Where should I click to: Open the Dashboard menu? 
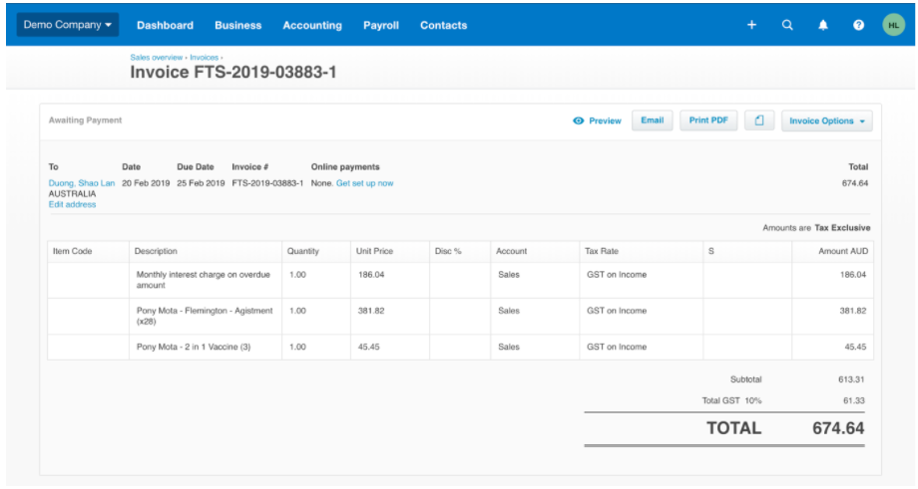pos(165,25)
